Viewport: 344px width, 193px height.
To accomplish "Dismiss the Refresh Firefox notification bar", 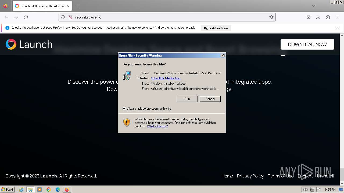I will tap(338, 28).
